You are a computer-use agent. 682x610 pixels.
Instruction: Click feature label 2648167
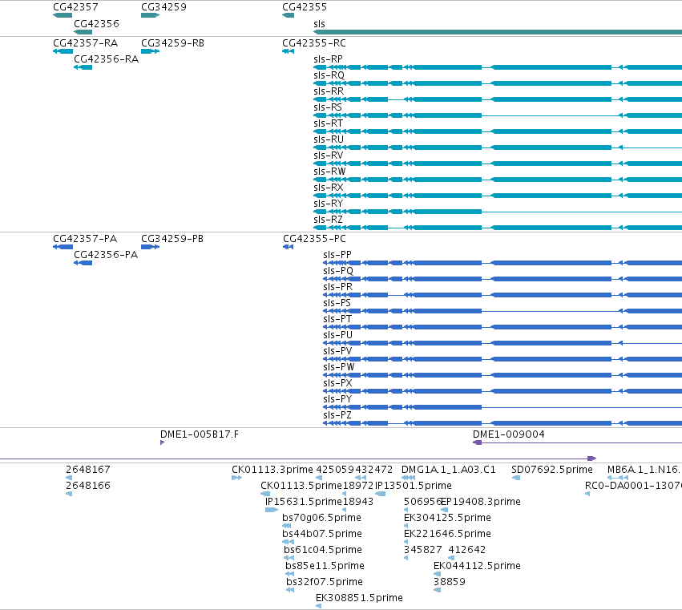point(88,470)
